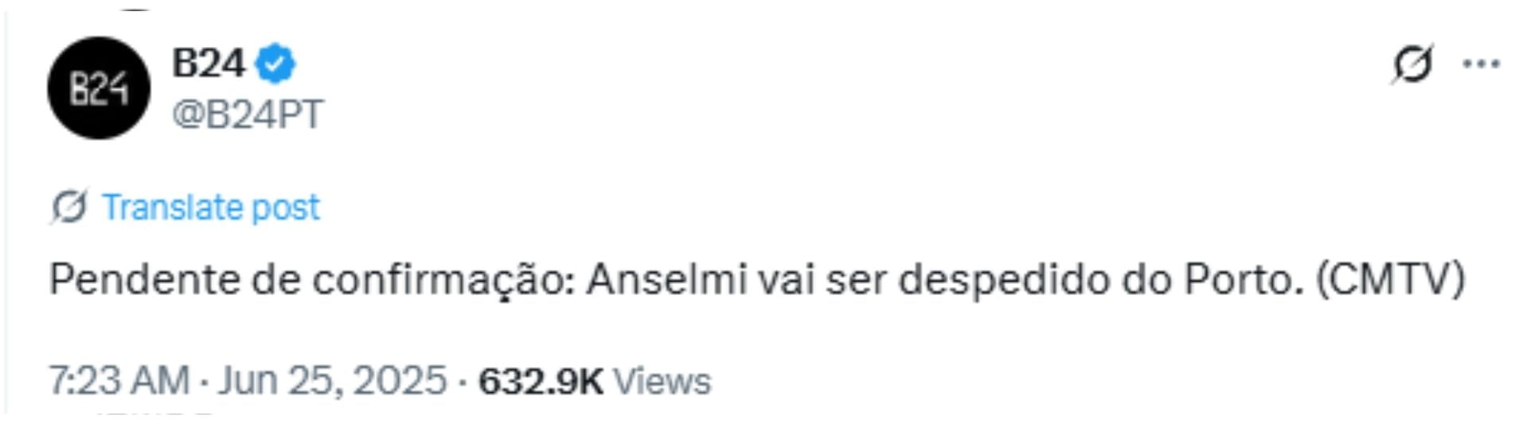Open the B24 profile avatar

click(x=99, y=88)
